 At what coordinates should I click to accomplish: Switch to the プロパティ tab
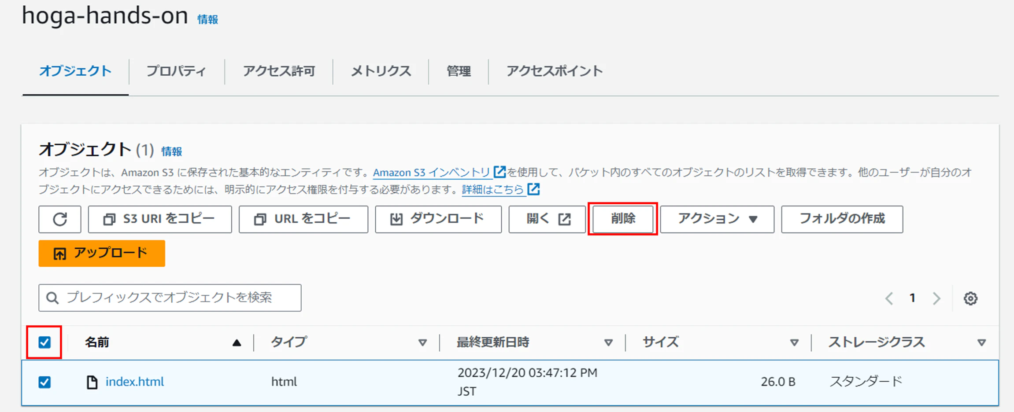[176, 71]
